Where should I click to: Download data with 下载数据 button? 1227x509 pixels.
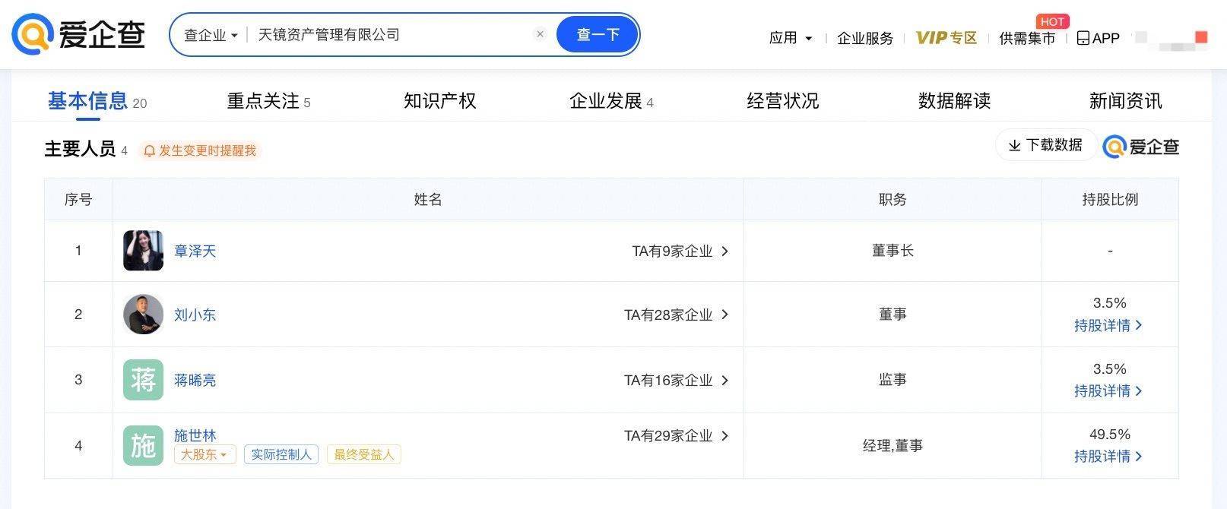click(1045, 144)
